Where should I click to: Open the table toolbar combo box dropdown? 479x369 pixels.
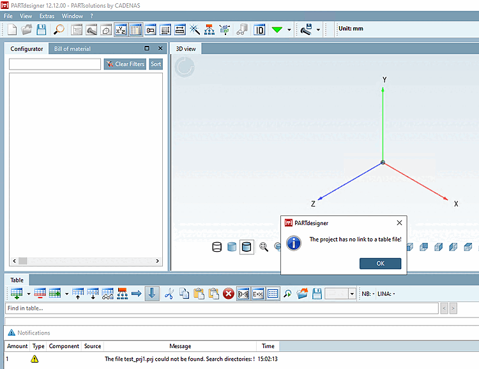pos(352,294)
